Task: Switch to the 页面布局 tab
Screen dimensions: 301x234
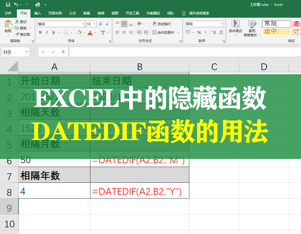Action: pyautogui.click(x=55, y=13)
